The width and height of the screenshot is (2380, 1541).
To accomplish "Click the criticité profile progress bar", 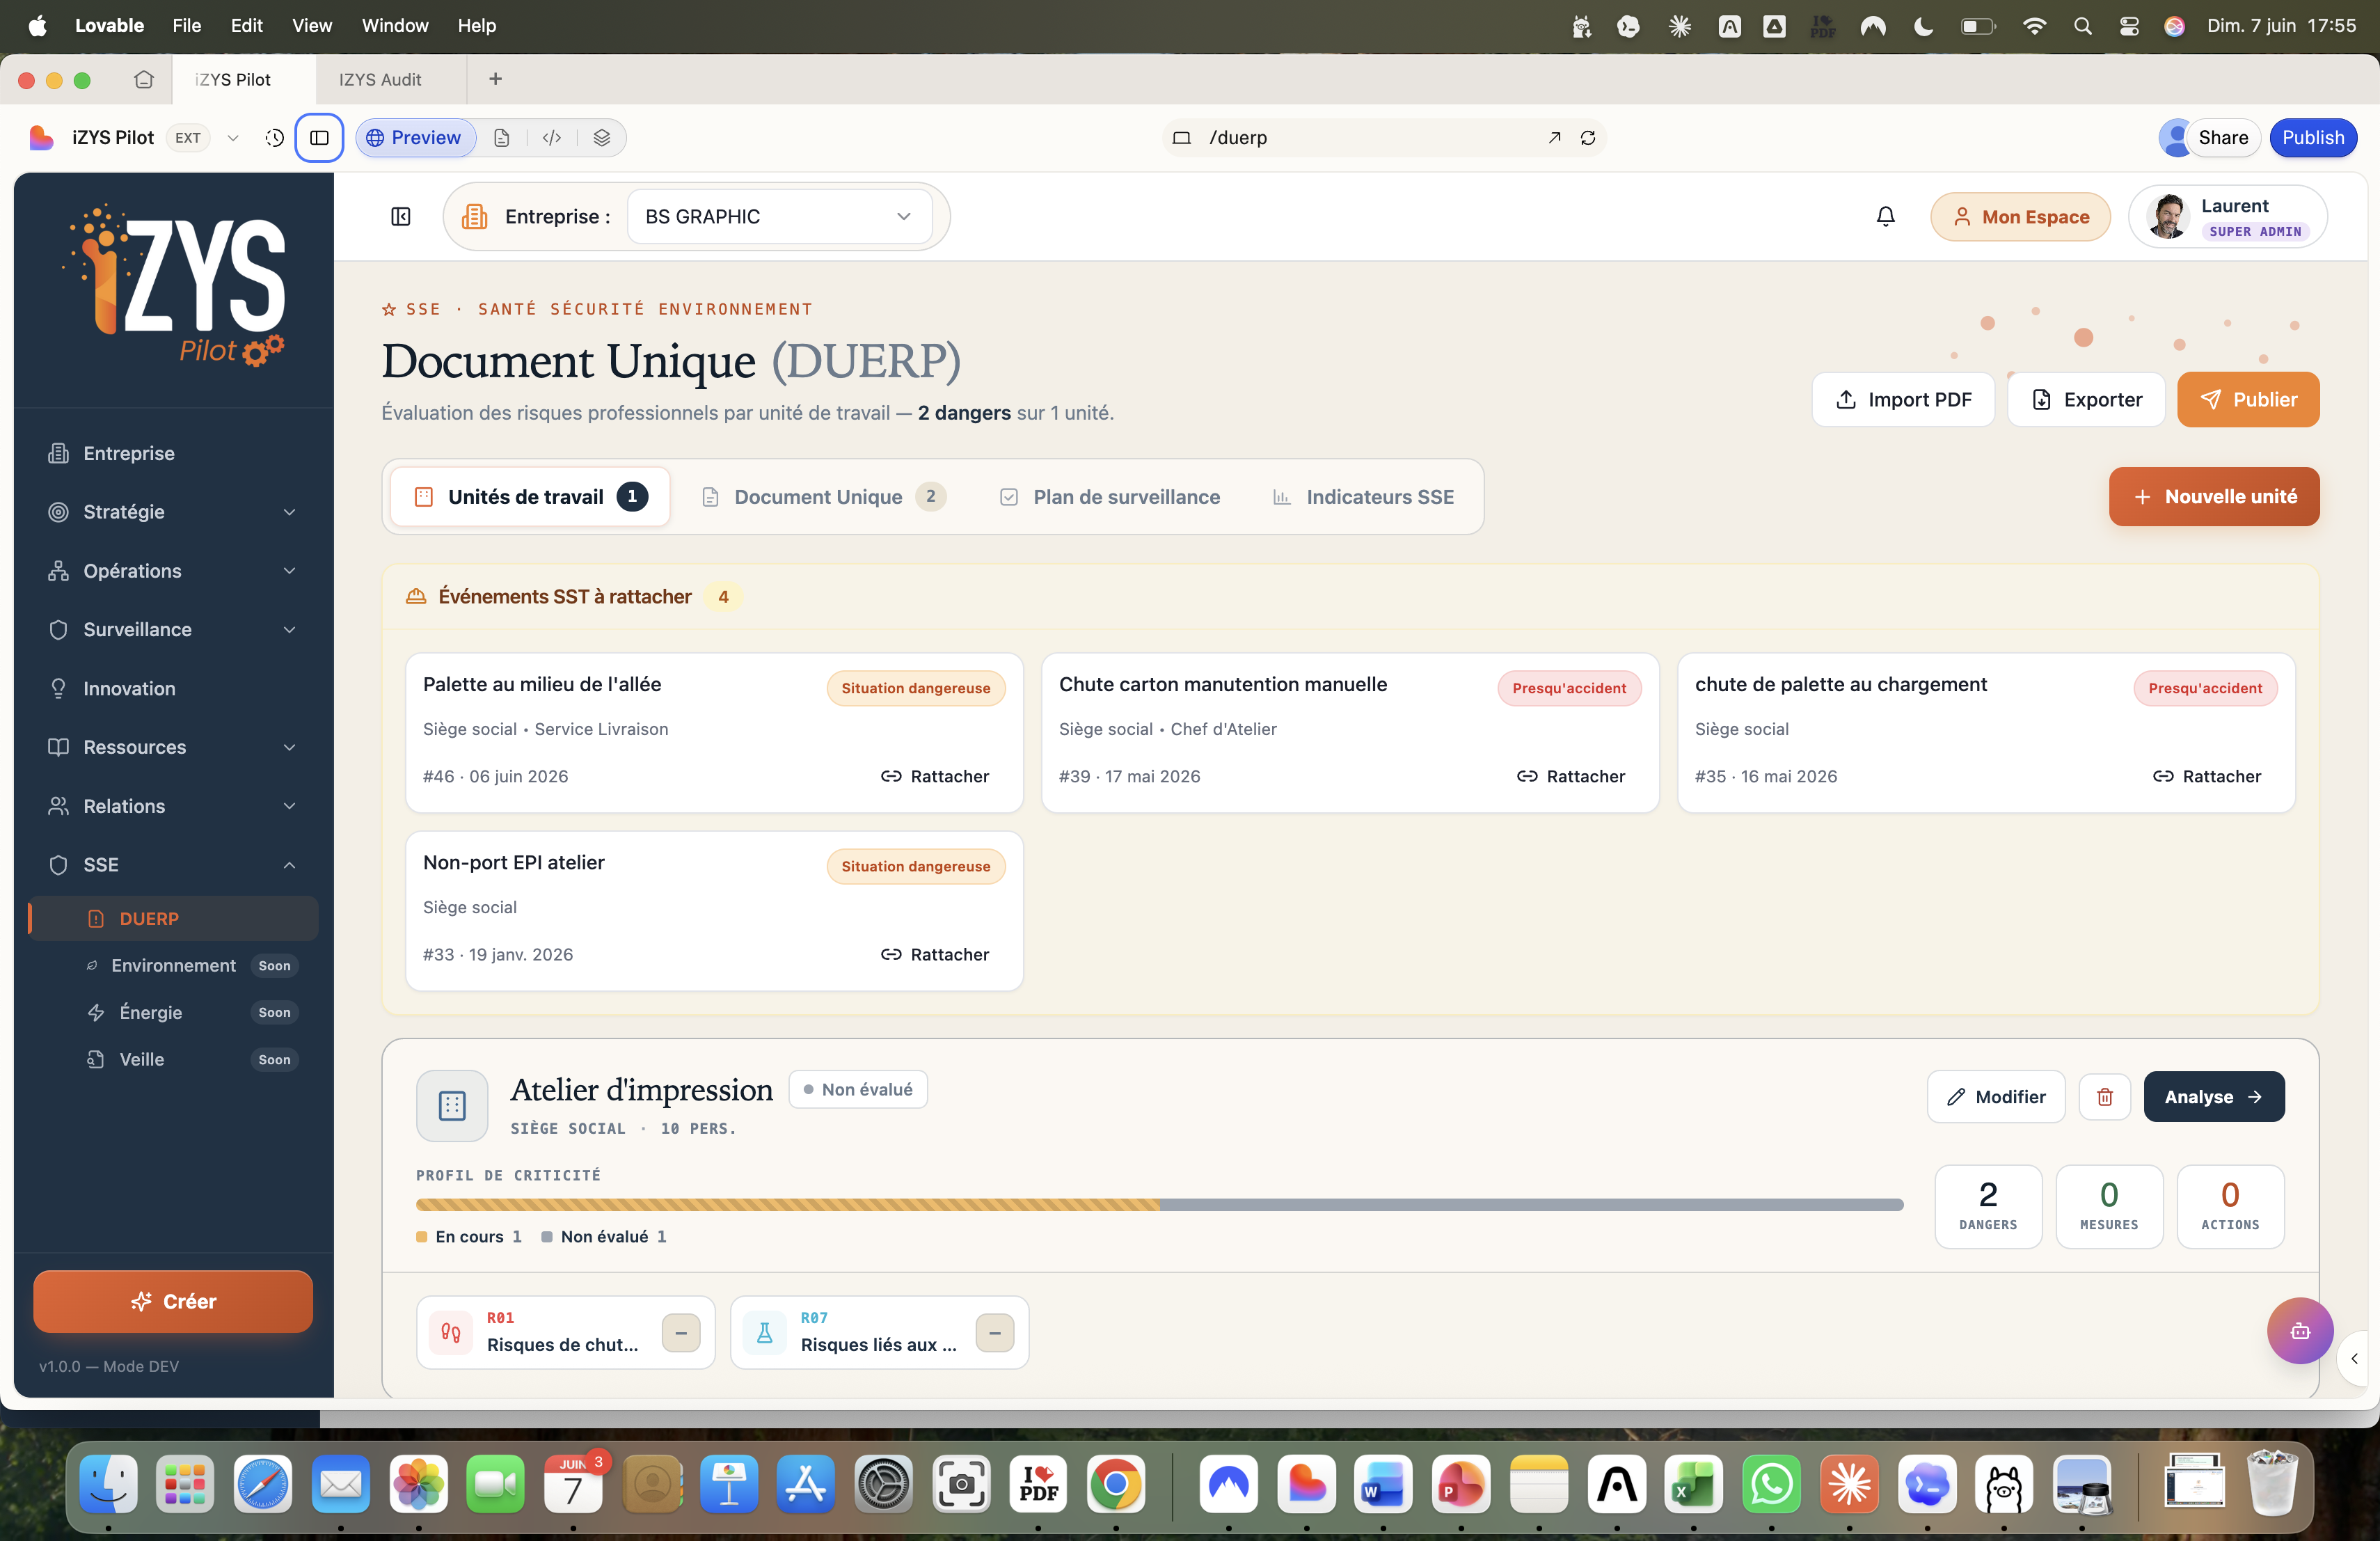I will click(1160, 1206).
